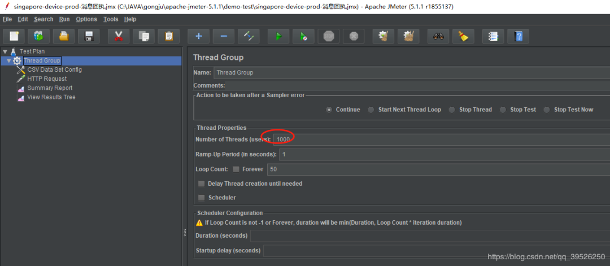Viewport: 610px width, 266px height.
Task: Click the Clear All broom icon
Action: [463, 36]
